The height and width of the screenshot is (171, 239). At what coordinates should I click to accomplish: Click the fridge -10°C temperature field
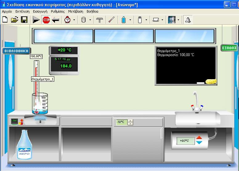tap(122, 122)
